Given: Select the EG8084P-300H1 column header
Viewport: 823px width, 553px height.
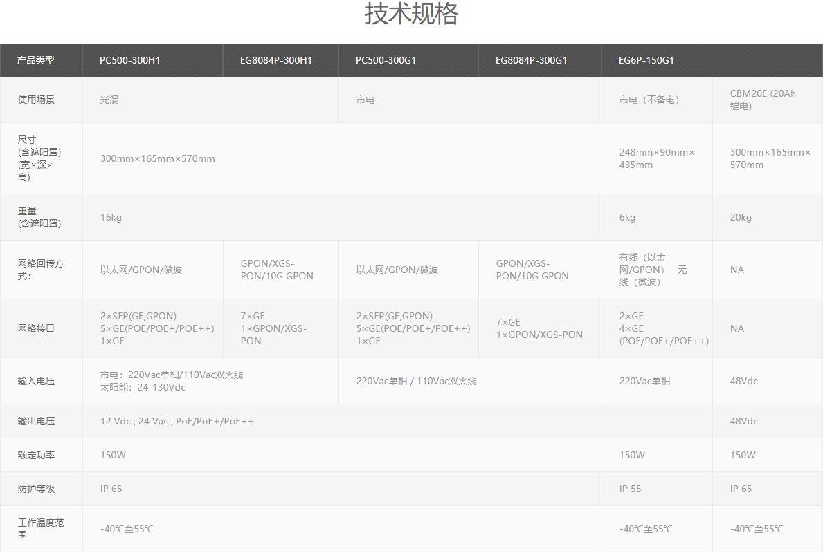Looking at the screenshot, I should tap(281, 60).
